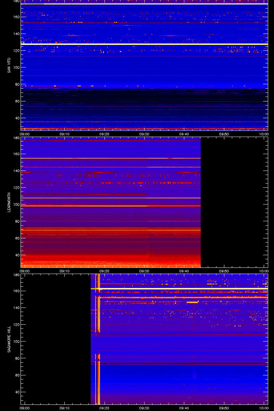Click 10:00 label under Learmonth panel

click(264, 271)
